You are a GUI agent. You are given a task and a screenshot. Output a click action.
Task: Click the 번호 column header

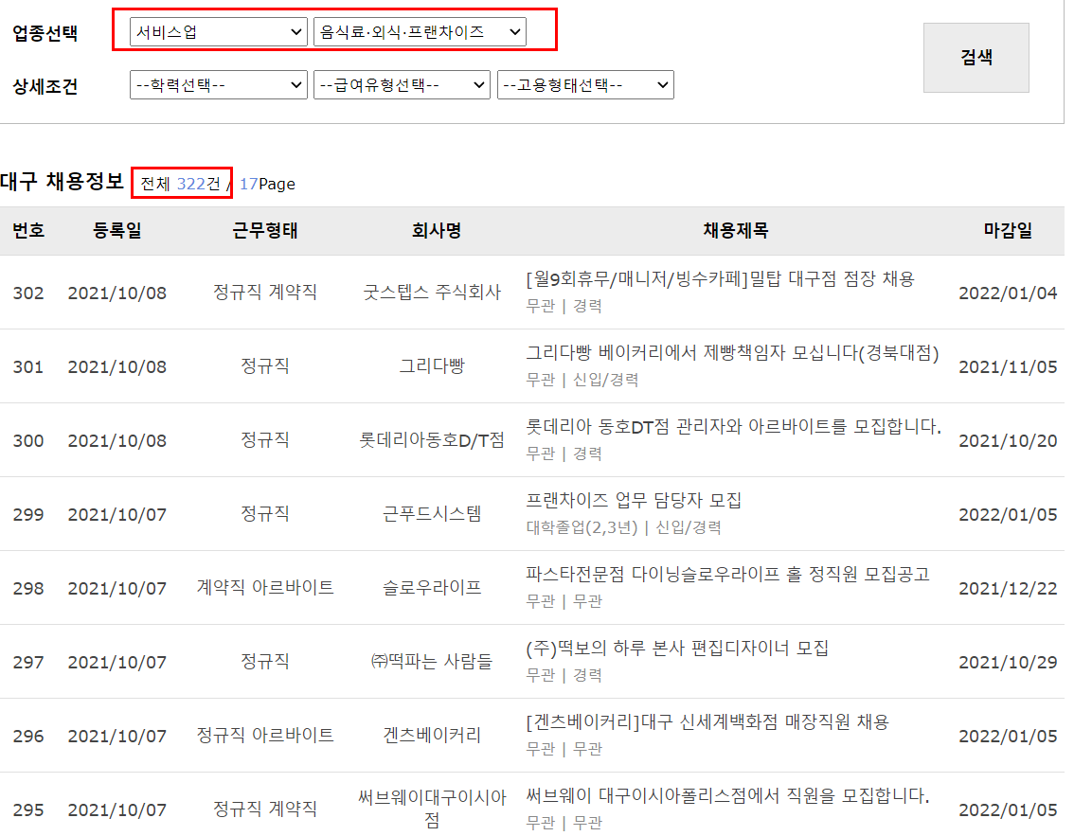(28, 230)
